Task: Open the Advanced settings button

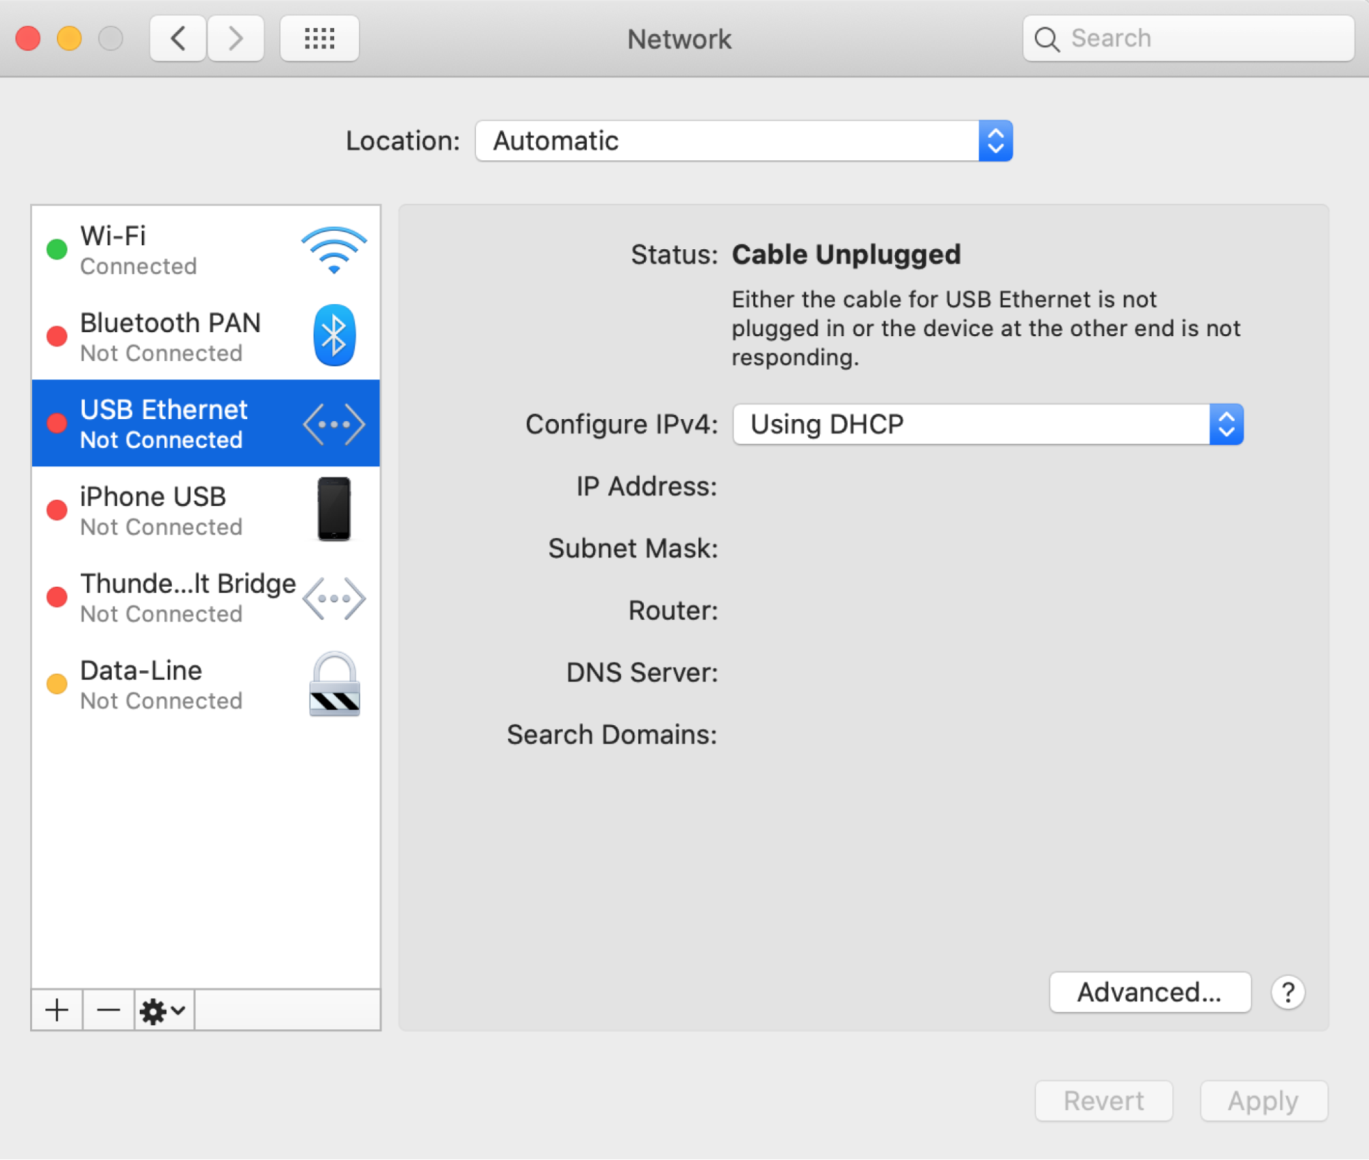Action: click(1149, 992)
